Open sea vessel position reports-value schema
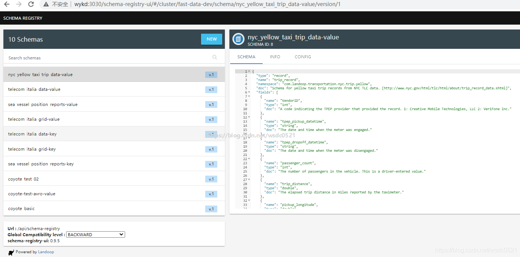Screen dimensions: 520x257 [114, 104]
